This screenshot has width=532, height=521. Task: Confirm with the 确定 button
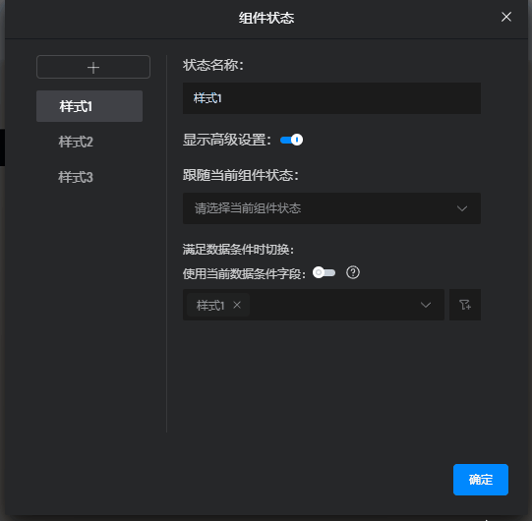(x=481, y=480)
